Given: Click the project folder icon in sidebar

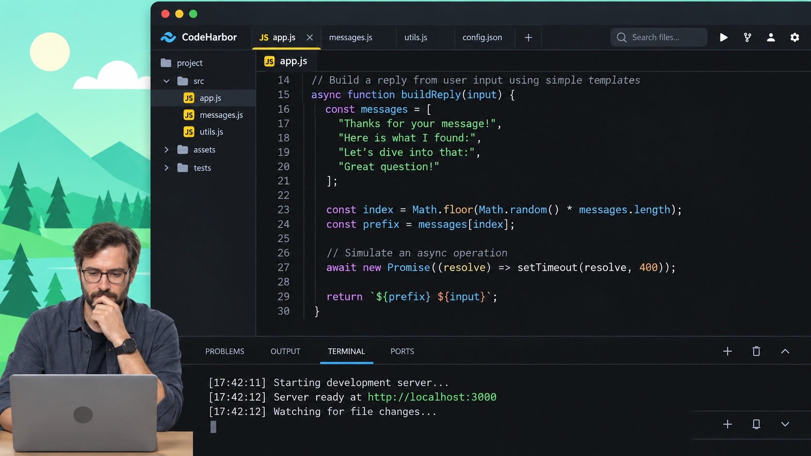Looking at the screenshot, I should pos(166,63).
